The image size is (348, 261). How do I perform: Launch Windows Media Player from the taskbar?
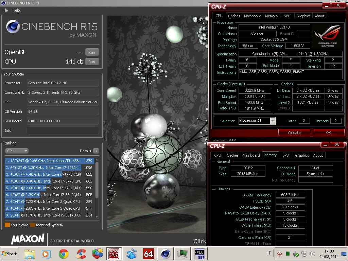[46, 254]
